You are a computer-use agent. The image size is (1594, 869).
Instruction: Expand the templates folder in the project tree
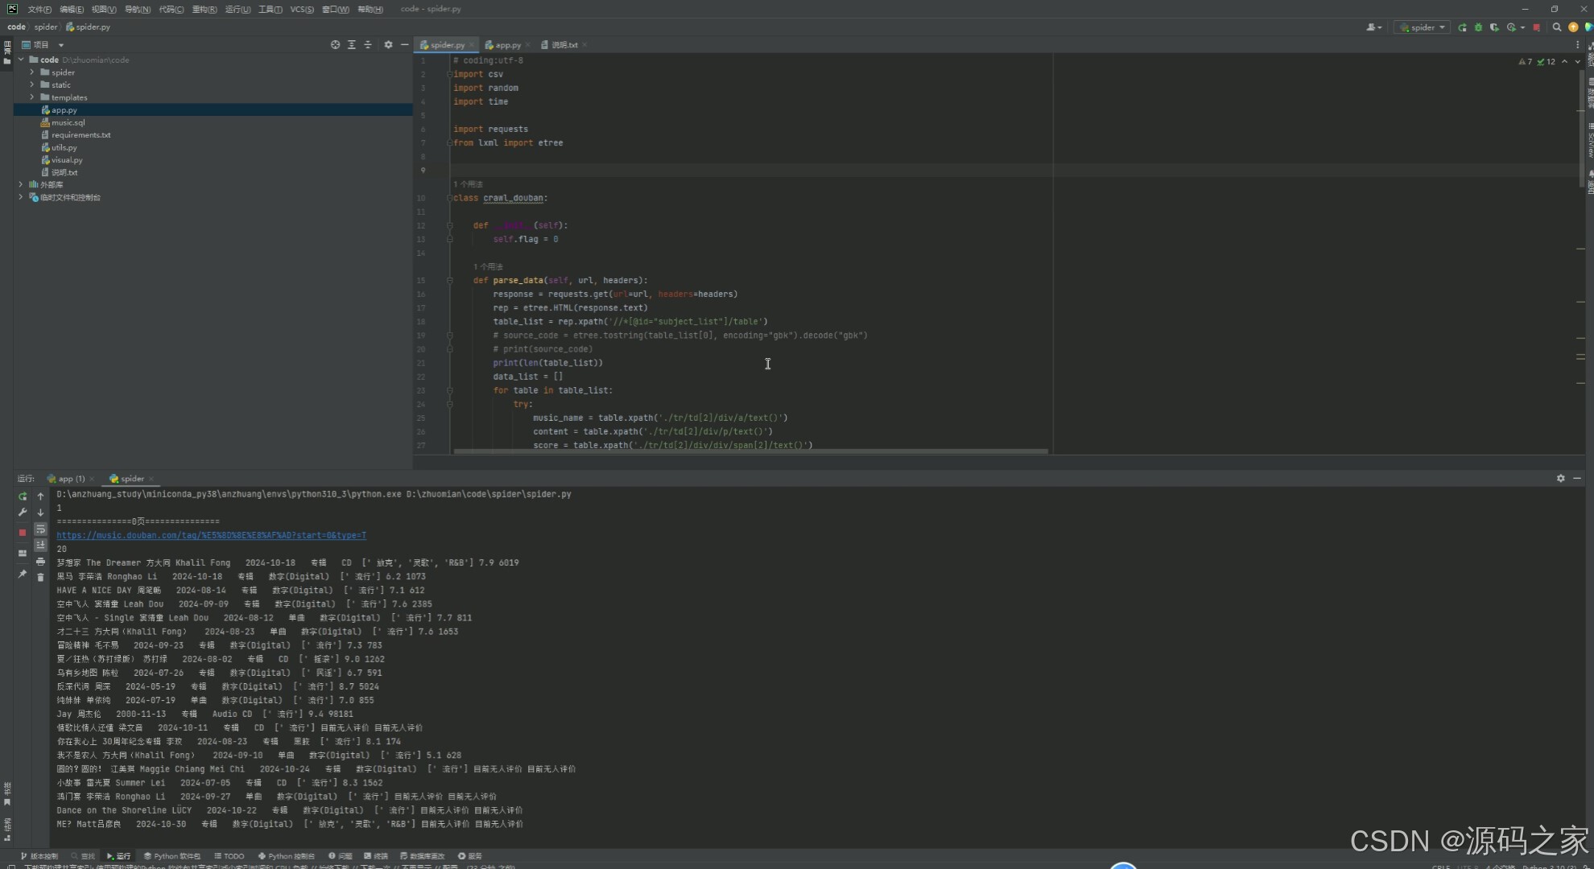coord(32,97)
